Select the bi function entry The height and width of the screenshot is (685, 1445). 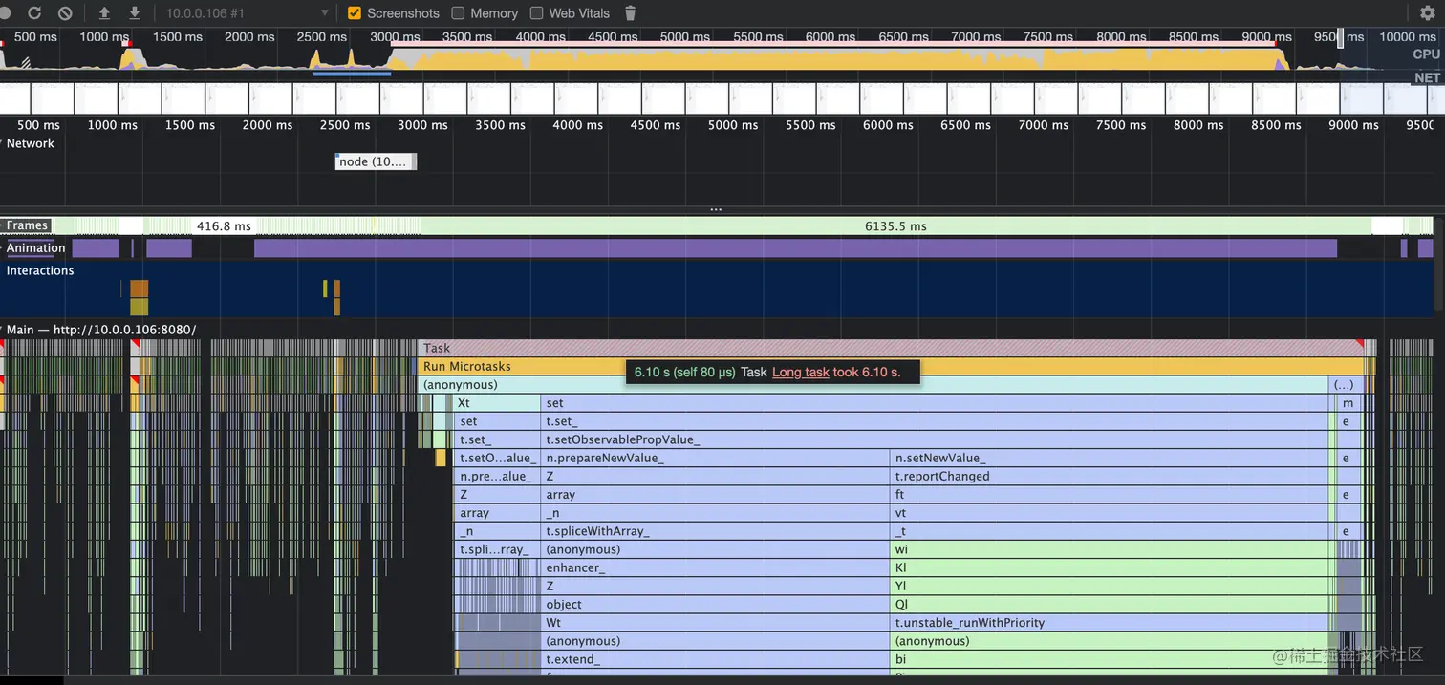pyautogui.click(x=1111, y=659)
